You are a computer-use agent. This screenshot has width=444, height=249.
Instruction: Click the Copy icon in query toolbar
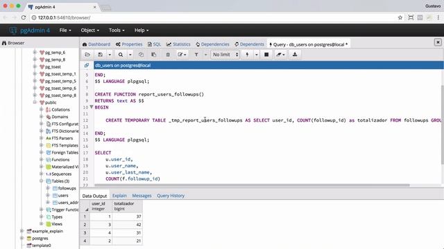(x=141, y=55)
